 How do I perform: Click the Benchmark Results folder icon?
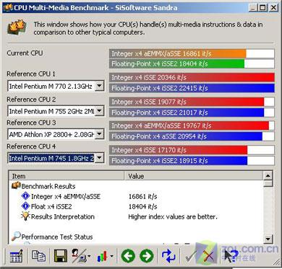pyautogui.click(x=16, y=186)
